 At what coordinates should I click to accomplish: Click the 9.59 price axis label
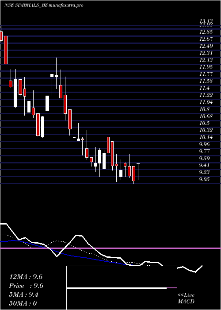click(204, 158)
